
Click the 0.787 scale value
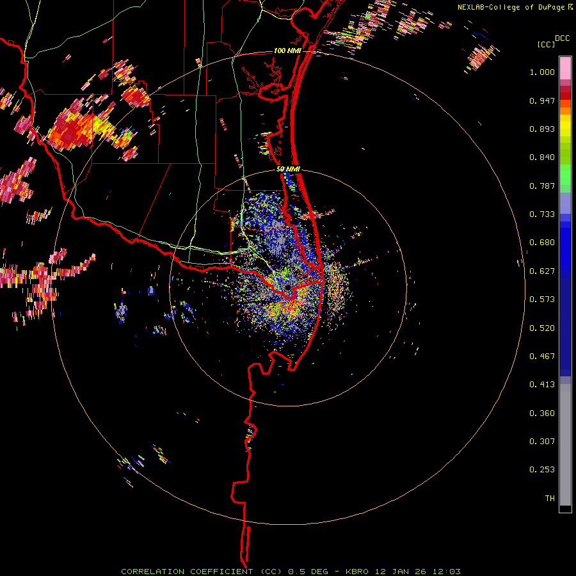(x=542, y=186)
